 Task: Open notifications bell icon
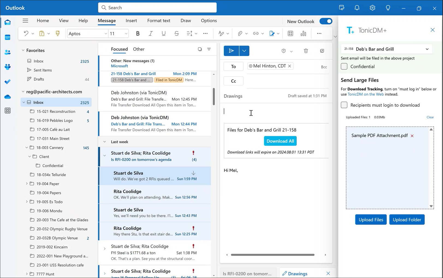pyautogui.click(x=357, y=8)
